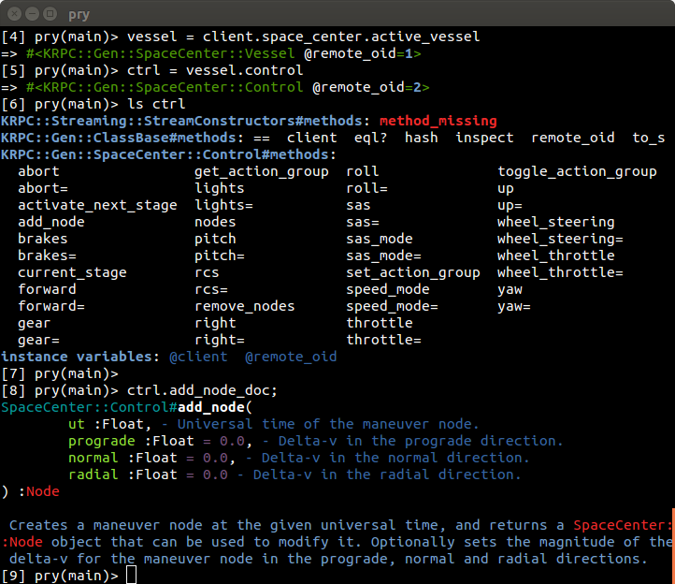Click 'method_missing' in red text
This screenshot has height=584, width=675.
pyautogui.click(x=438, y=121)
